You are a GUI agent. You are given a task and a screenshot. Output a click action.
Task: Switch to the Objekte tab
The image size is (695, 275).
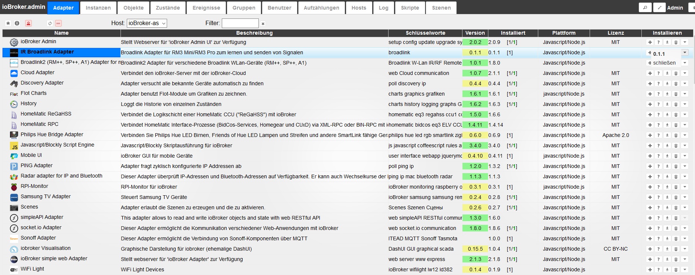coord(133,8)
